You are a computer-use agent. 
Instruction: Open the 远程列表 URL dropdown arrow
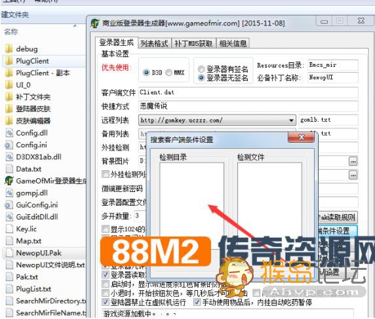point(291,120)
